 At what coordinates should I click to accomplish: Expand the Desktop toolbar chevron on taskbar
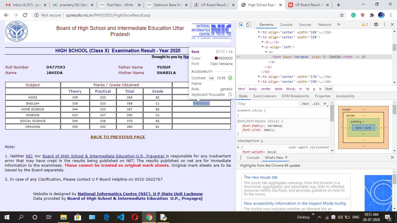pos(313,215)
